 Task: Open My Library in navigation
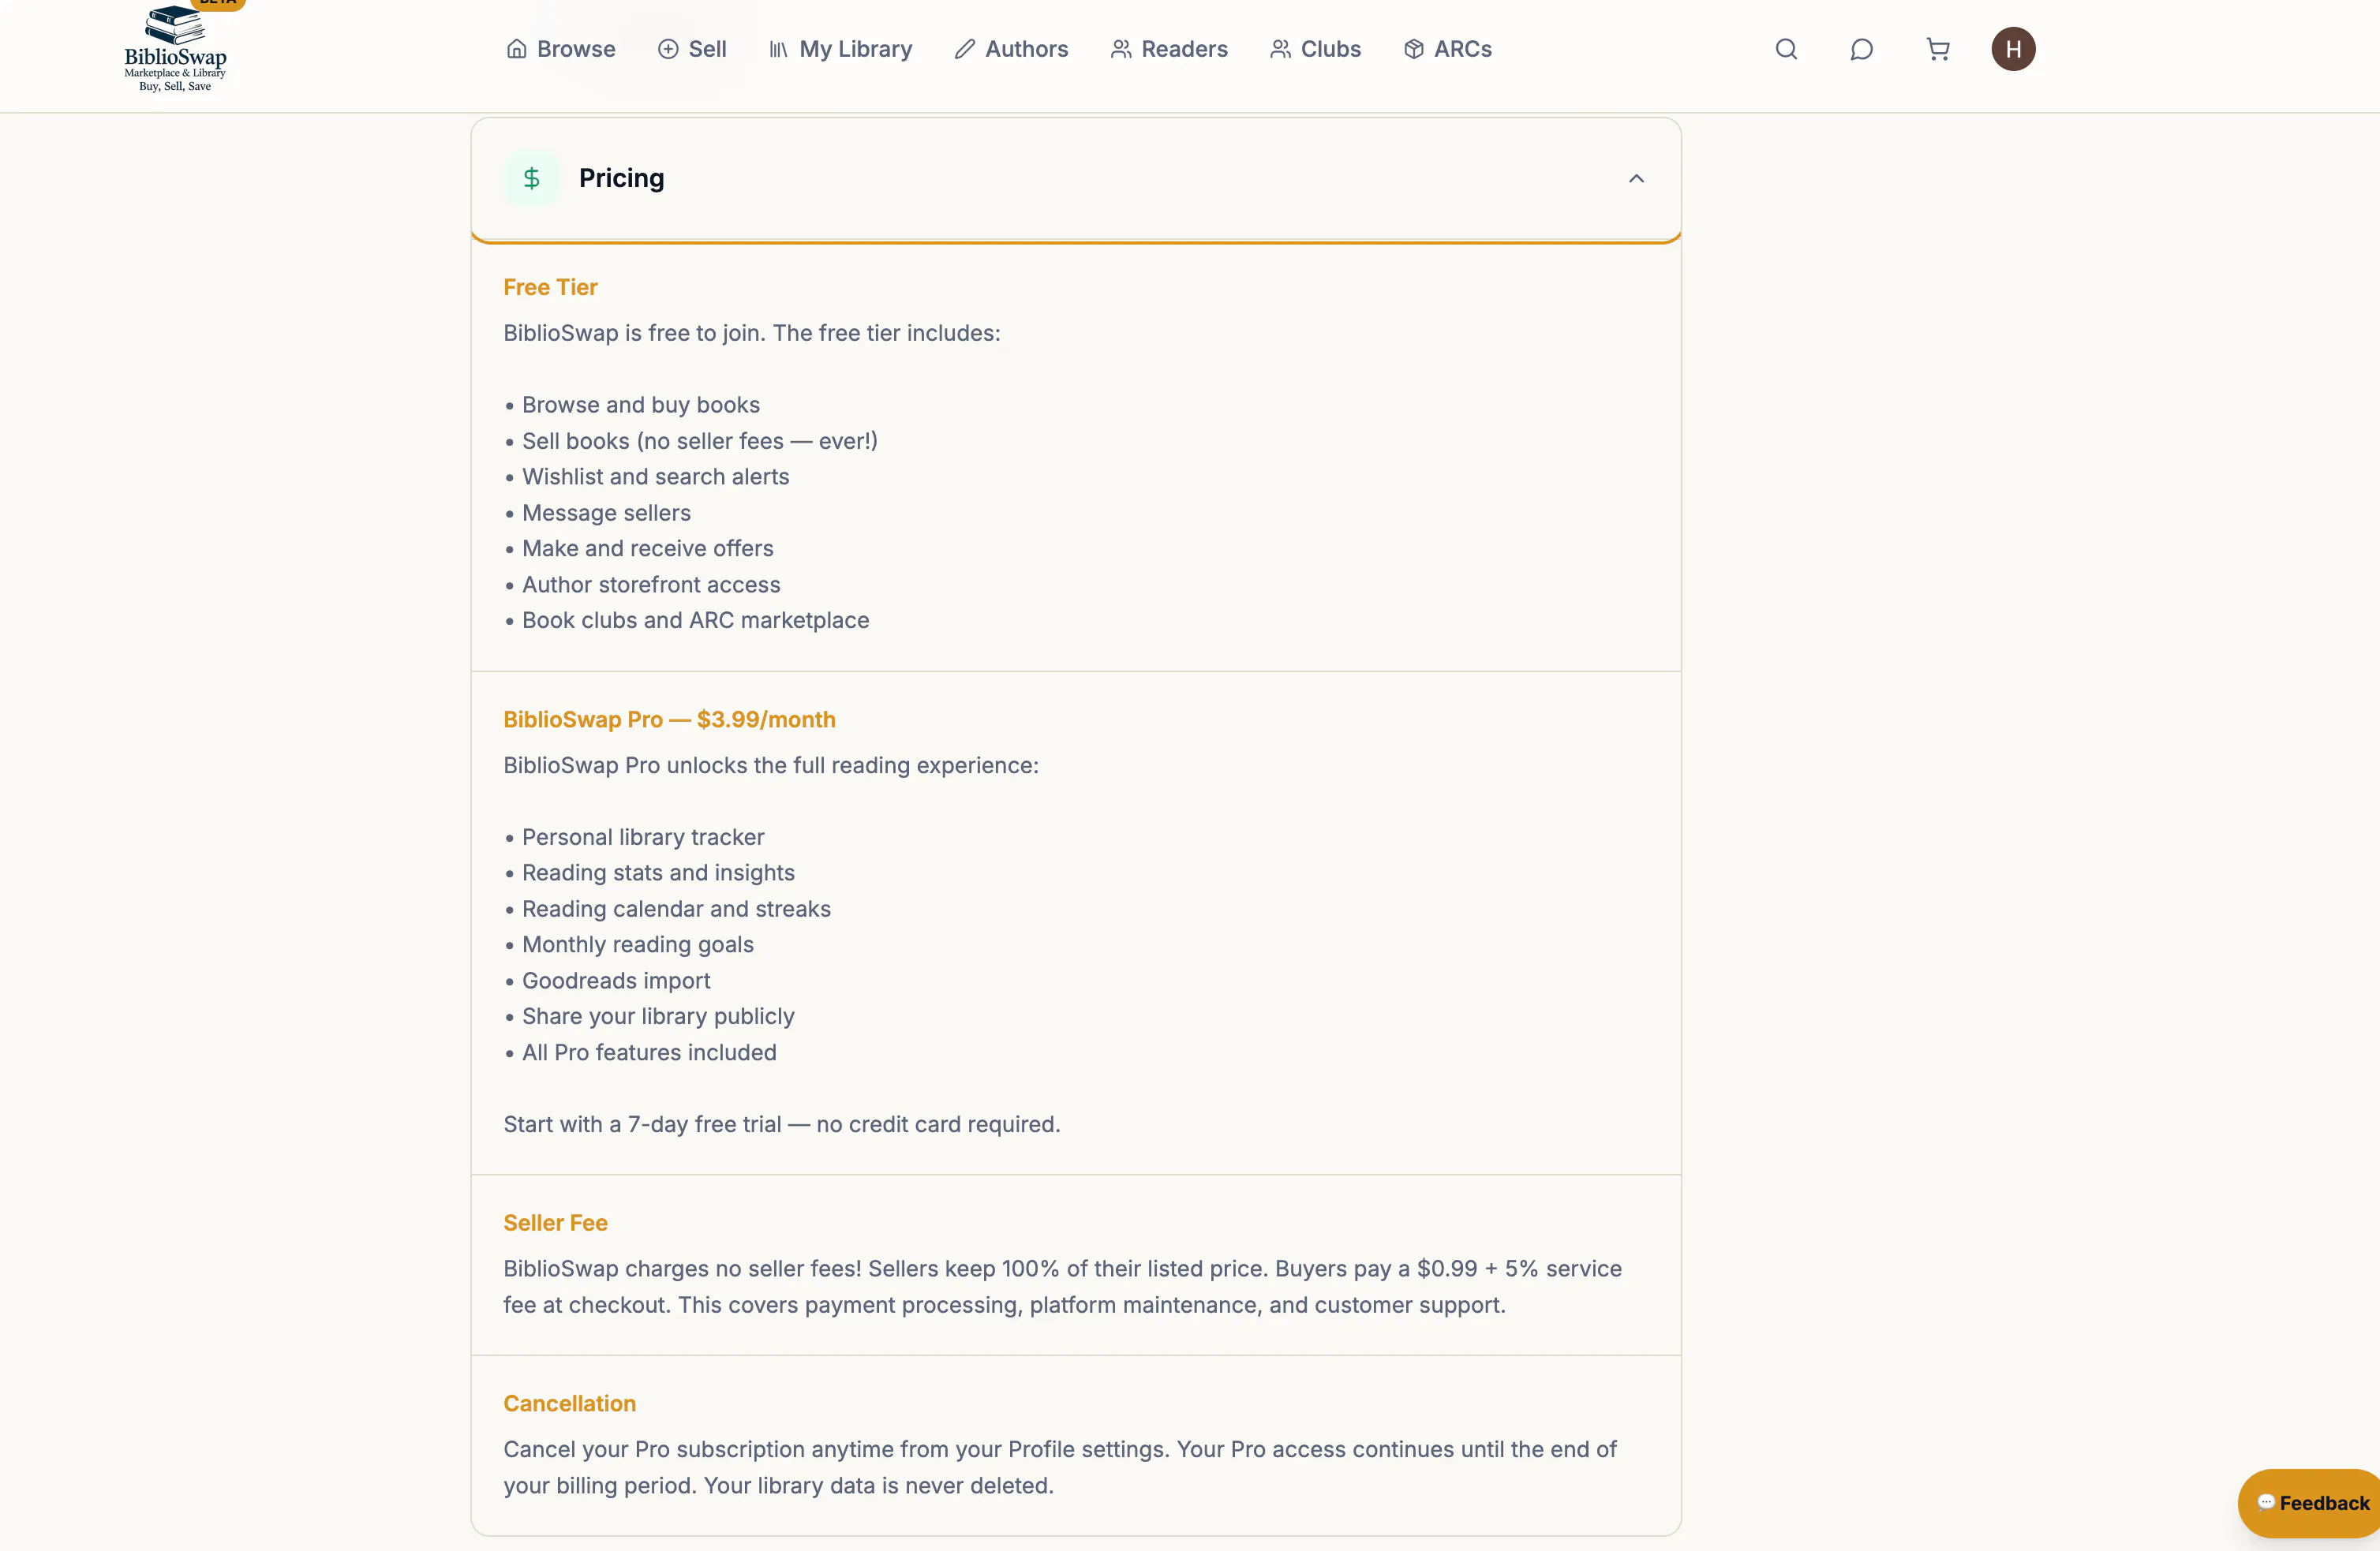click(840, 49)
